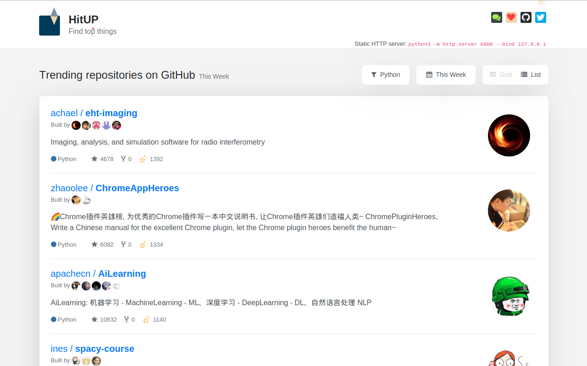587x366 pixels.
Task: Click the fork count for AiLearning
Action: click(129, 319)
